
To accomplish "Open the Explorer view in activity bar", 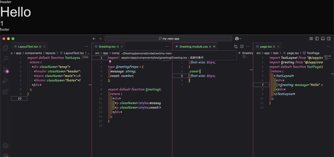I will click(5, 48).
